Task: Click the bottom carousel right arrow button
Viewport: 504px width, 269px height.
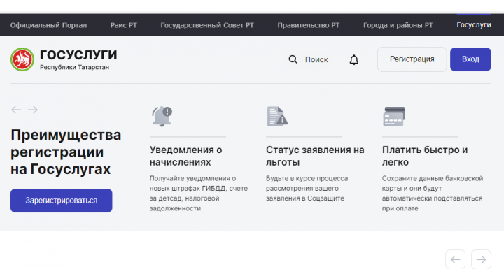Action: click(481, 259)
